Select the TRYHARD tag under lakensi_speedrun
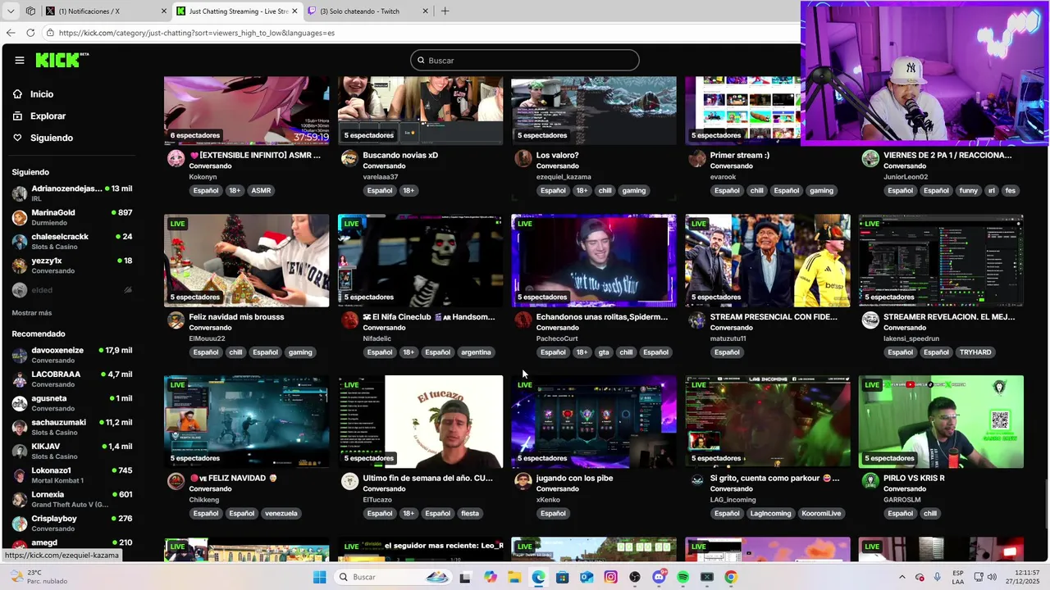 [x=975, y=352]
